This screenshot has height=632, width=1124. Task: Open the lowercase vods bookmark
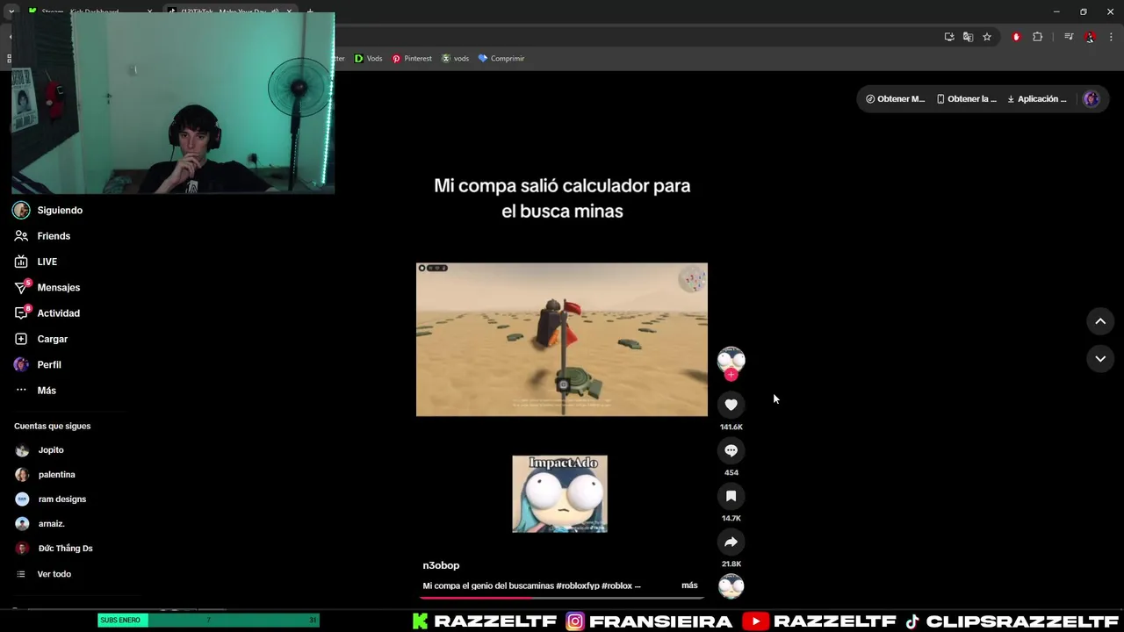[x=455, y=59]
